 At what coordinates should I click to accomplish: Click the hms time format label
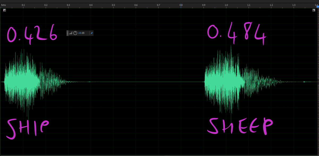(3, 5)
